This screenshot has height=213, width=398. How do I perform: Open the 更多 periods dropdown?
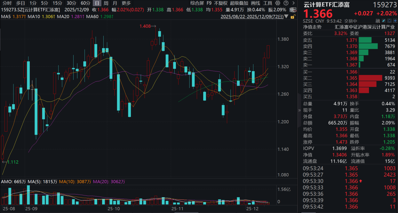(126, 3)
